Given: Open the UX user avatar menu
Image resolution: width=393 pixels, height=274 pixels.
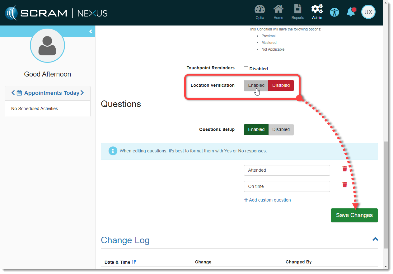Looking at the screenshot, I should click(368, 12).
